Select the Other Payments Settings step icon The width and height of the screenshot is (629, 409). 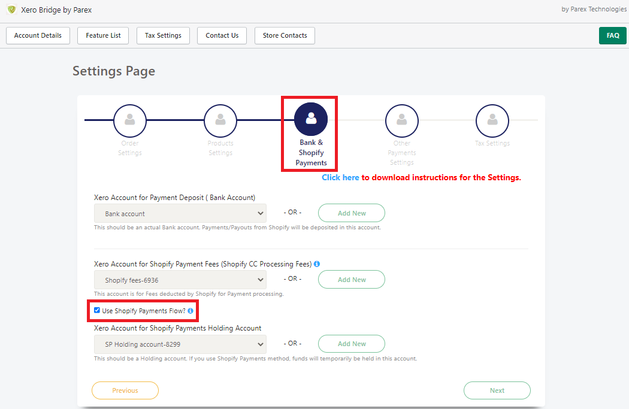[401, 120]
